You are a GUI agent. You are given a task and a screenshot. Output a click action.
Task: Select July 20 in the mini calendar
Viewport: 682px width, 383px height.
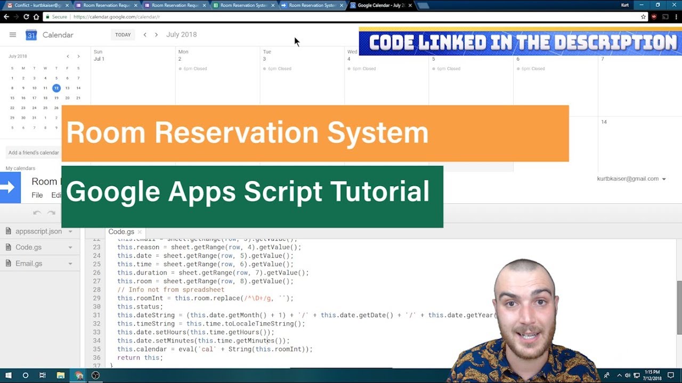point(67,98)
